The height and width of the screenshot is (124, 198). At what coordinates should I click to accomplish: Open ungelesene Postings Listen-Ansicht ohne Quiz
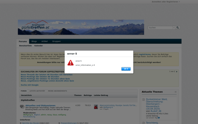[47, 81]
